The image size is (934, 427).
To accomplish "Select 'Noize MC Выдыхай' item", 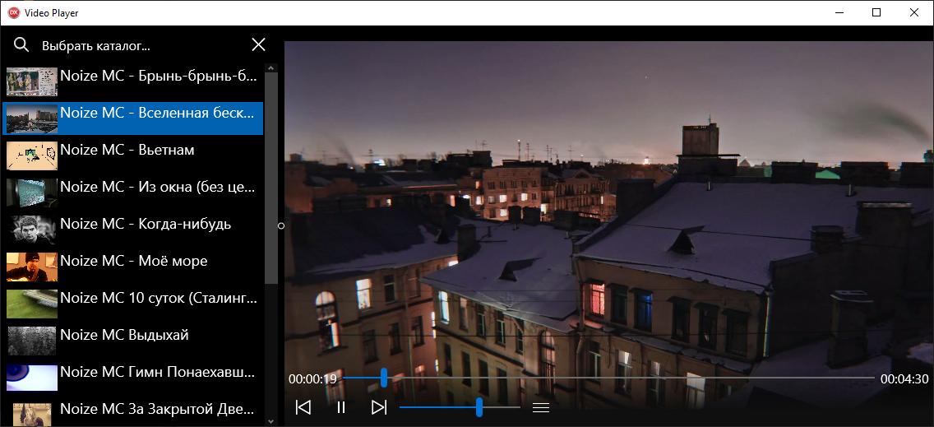I will tap(133, 341).
